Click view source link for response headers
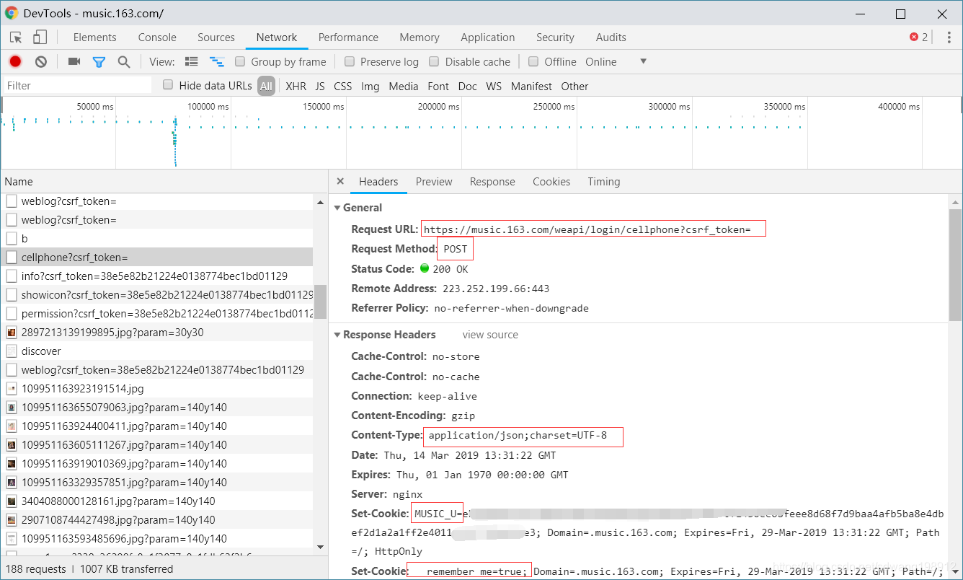The width and height of the screenshot is (963, 580). [490, 335]
